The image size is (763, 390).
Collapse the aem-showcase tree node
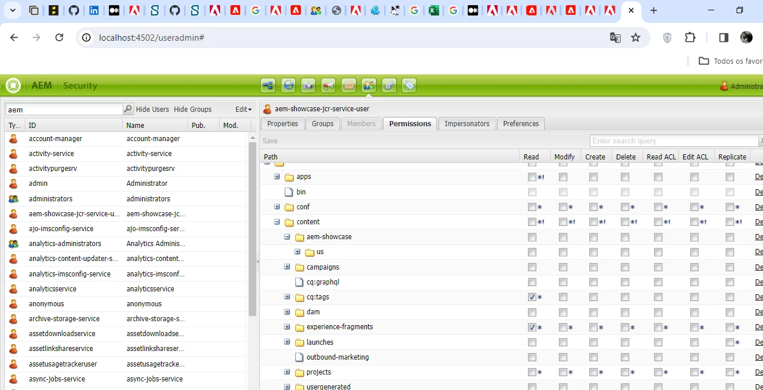pos(287,237)
